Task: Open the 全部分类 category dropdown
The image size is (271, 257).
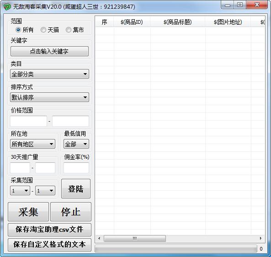Action: (x=49, y=74)
